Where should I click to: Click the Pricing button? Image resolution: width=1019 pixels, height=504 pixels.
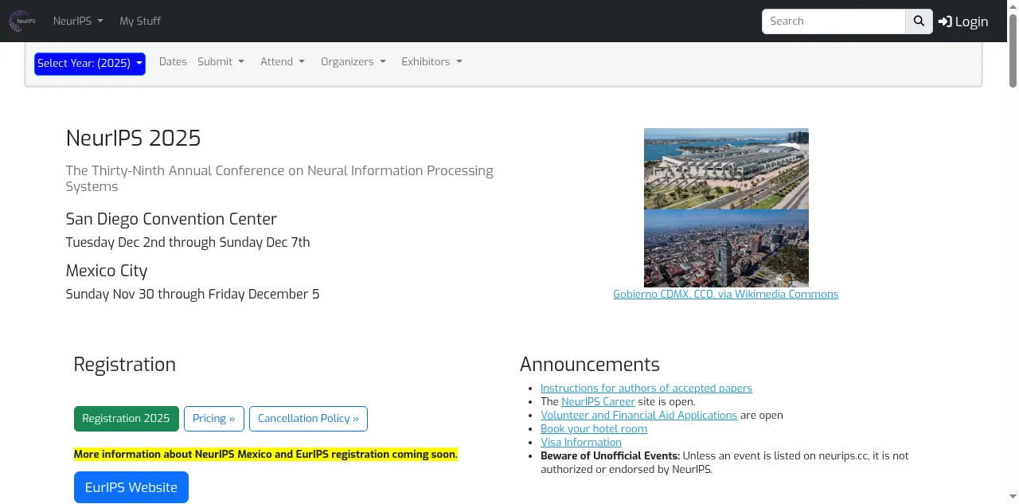point(213,419)
